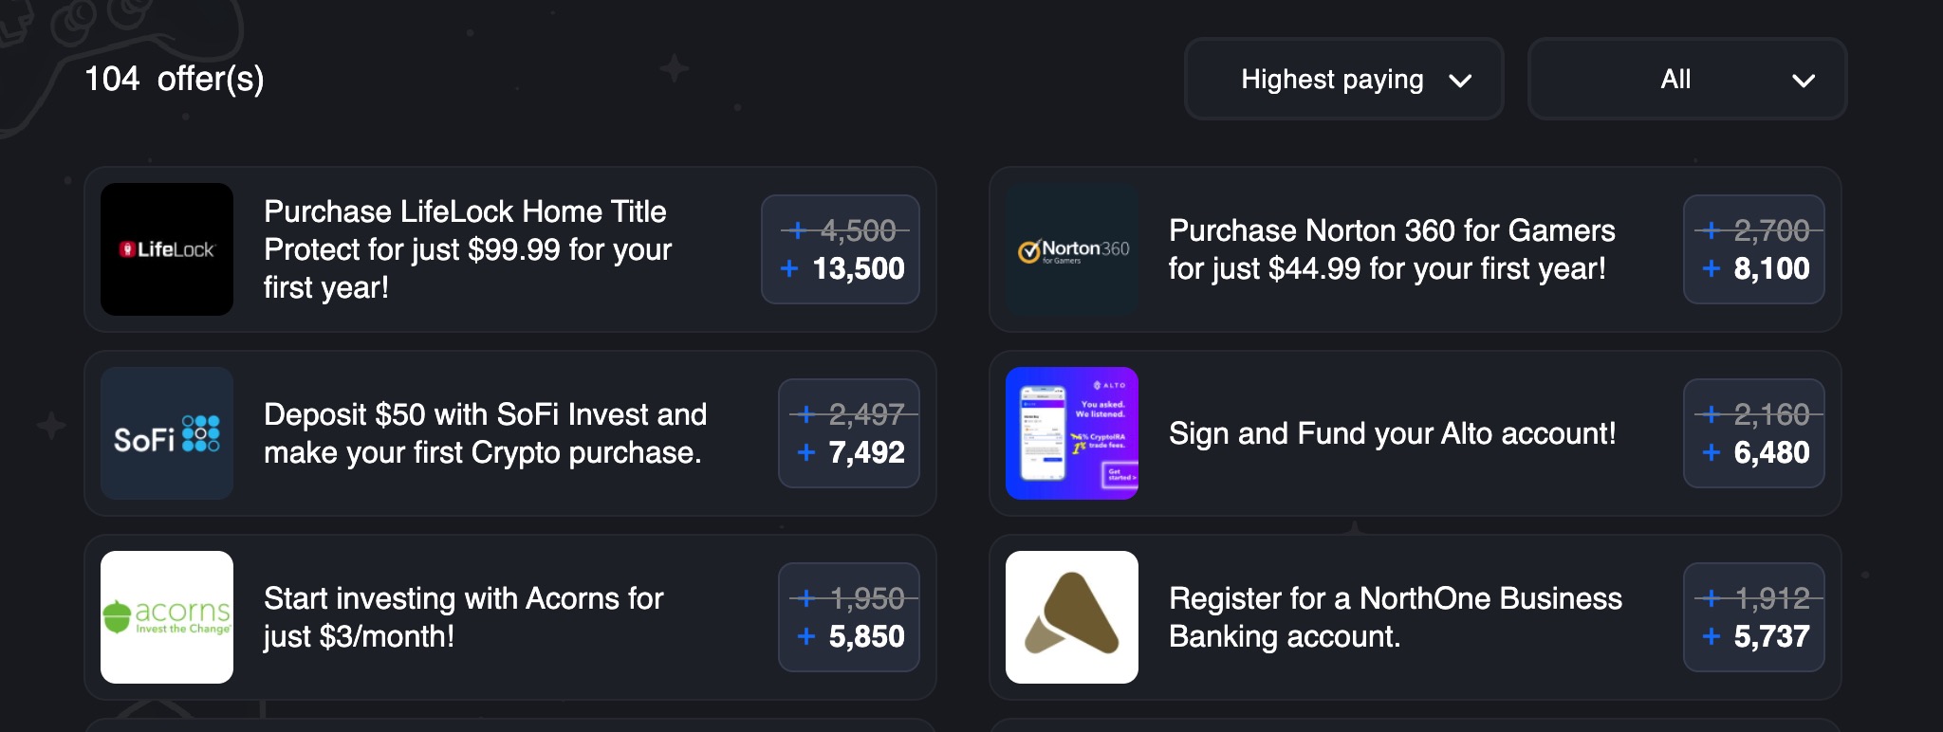Image resolution: width=1943 pixels, height=732 pixels.
Task: Select the NorthOne gold arrowhead logo
Action: pyautogui.click(x=1072, y=616)
